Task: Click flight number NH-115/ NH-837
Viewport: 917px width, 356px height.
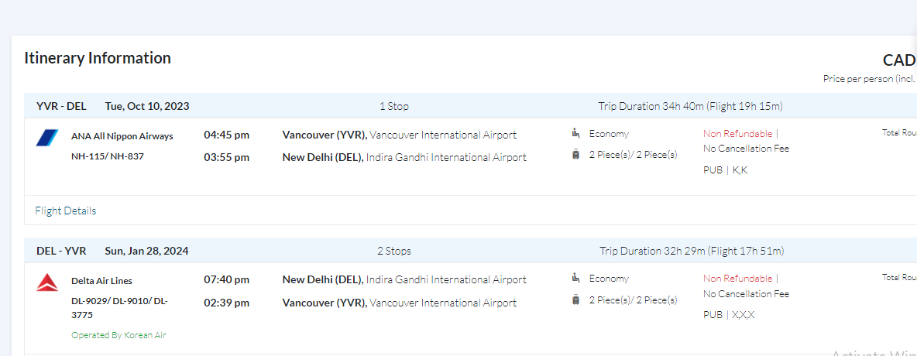Action: click(x=108, y=156)
